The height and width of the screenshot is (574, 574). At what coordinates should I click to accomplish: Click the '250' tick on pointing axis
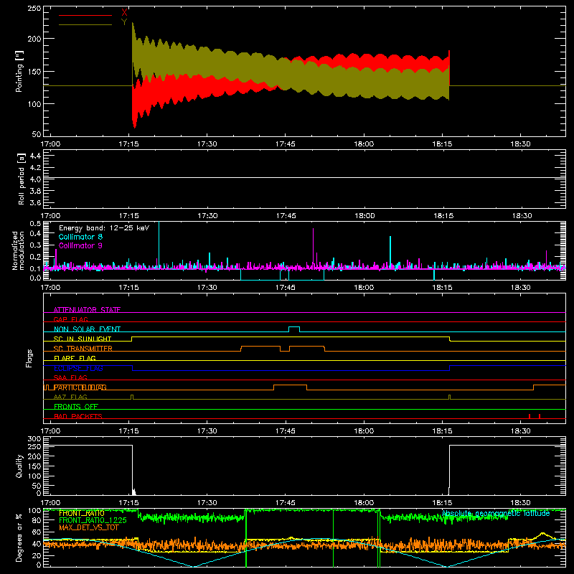tap(34, 8)
